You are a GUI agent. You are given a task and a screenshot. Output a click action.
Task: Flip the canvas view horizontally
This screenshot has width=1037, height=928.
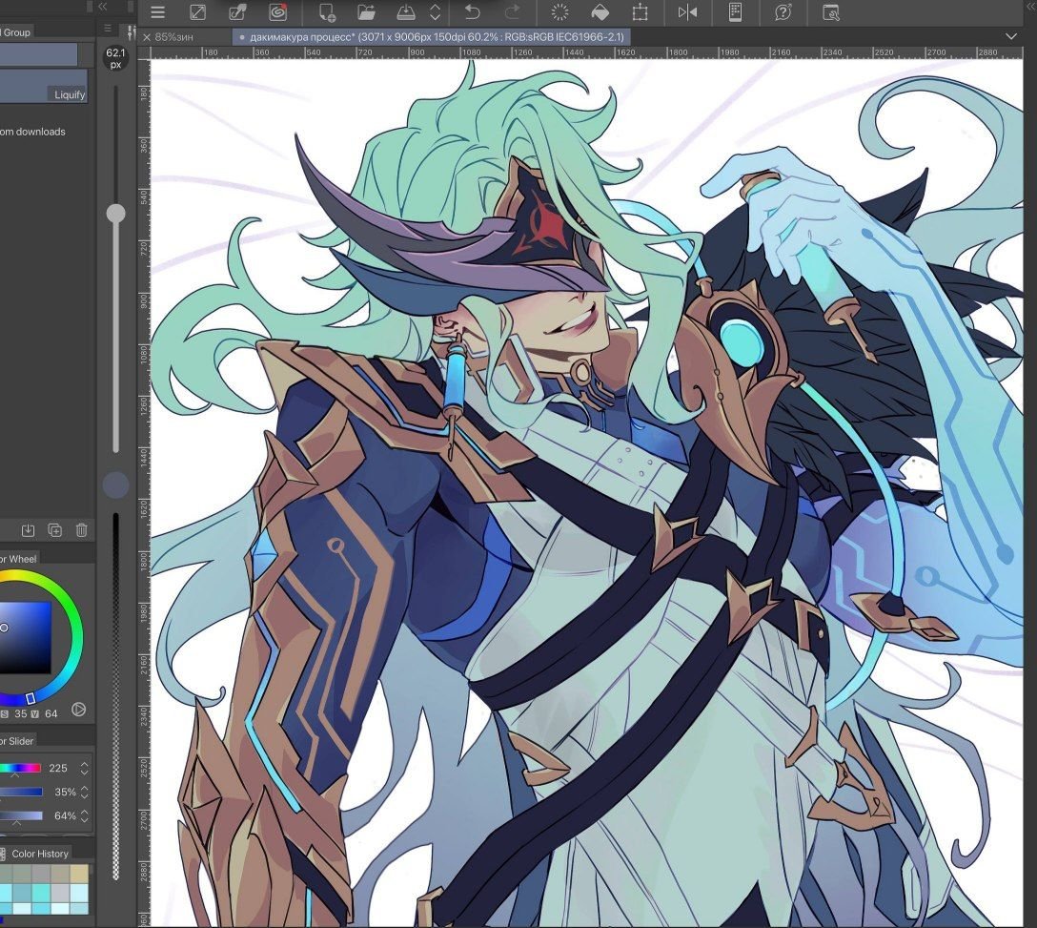click(x=688, y=11)
